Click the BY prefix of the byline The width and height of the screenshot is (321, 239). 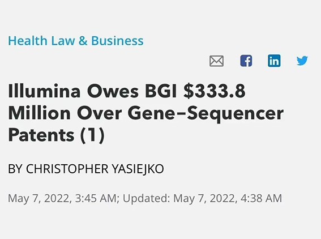15,169
